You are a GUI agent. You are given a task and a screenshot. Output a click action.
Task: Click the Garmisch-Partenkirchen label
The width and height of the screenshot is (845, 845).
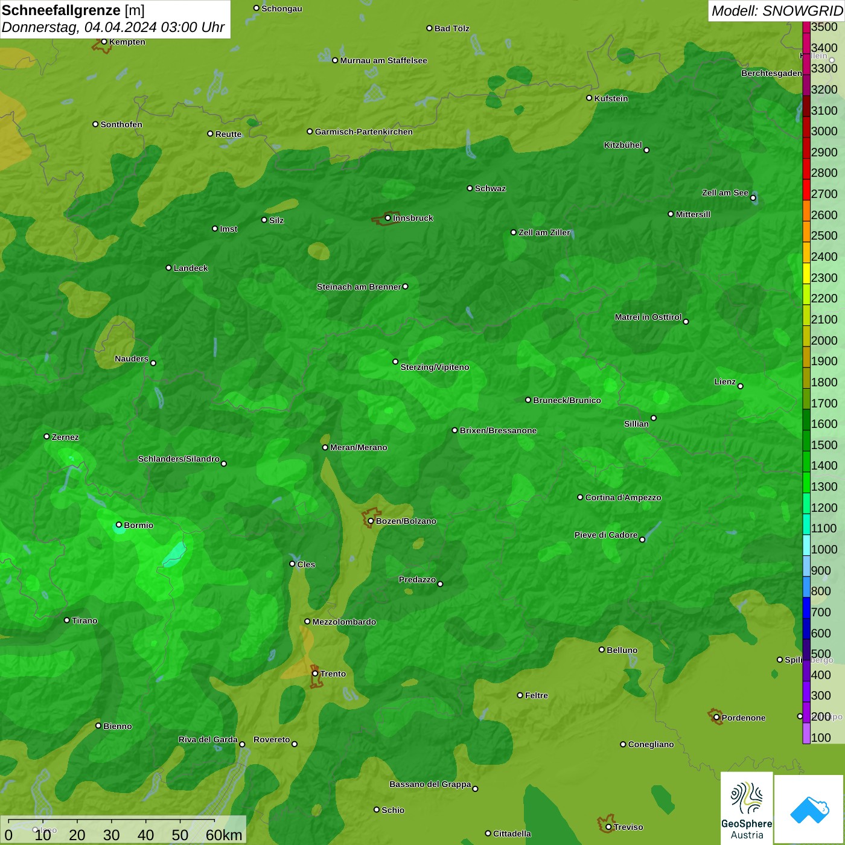click(x=364, y=132)
